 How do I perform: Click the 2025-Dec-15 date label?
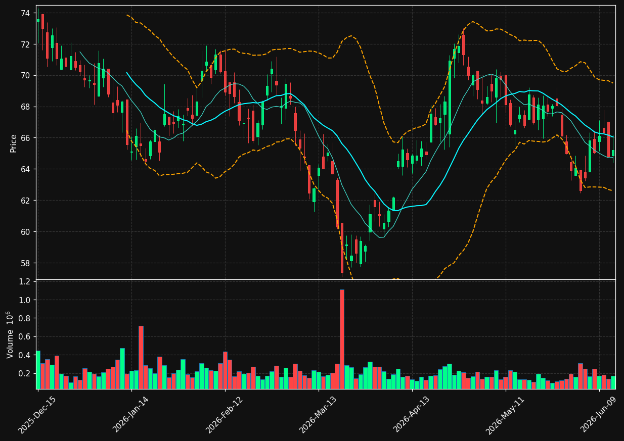tap(37, 415)
